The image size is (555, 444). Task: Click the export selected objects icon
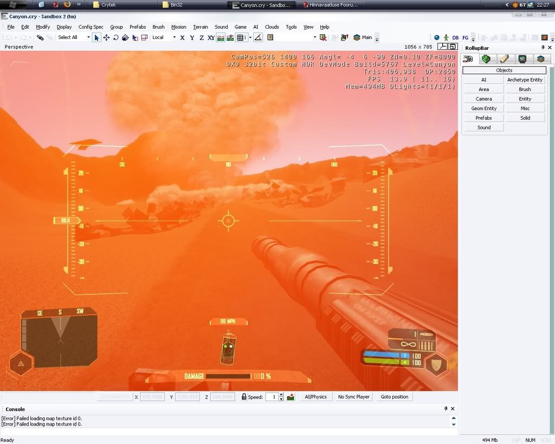344,37
